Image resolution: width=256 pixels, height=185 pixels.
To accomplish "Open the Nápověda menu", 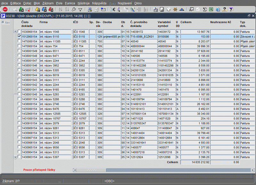I will click(99, 3).
